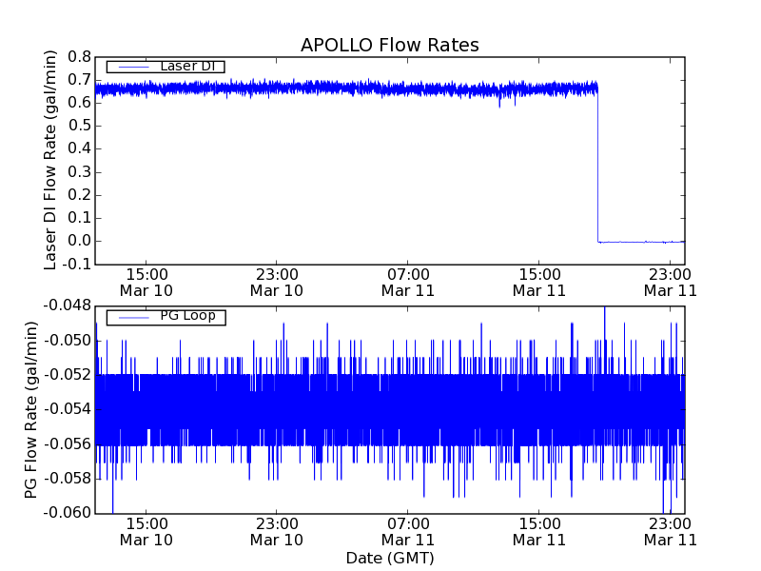761x571 pixels.
Task: Click '15:00 Mar 11' under the PG Loop plot
Action: click(539, 532)
